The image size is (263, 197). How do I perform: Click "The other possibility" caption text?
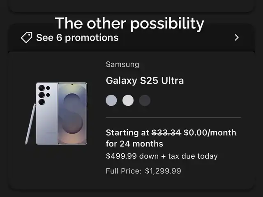pyautogui.click(x=129, y=23)
